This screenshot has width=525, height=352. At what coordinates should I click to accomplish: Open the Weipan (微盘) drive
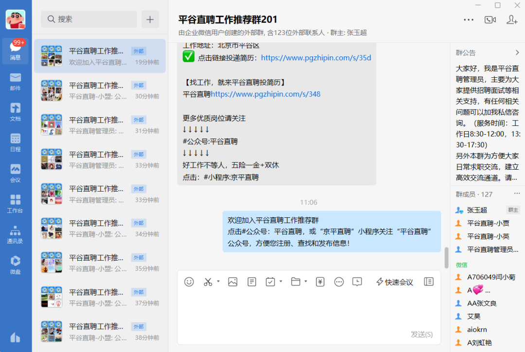(x=16, y=265)
